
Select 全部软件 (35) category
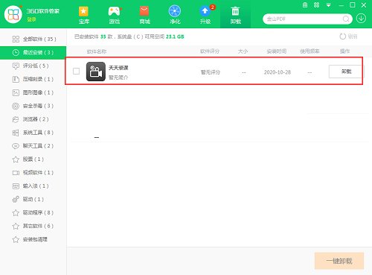33,39
